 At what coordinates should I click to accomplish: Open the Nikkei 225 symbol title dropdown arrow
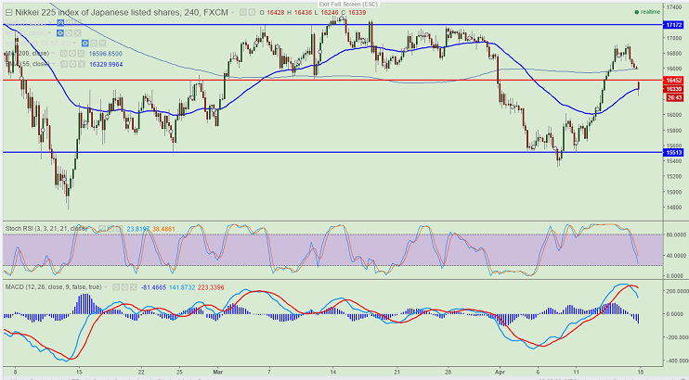point(233,13)
